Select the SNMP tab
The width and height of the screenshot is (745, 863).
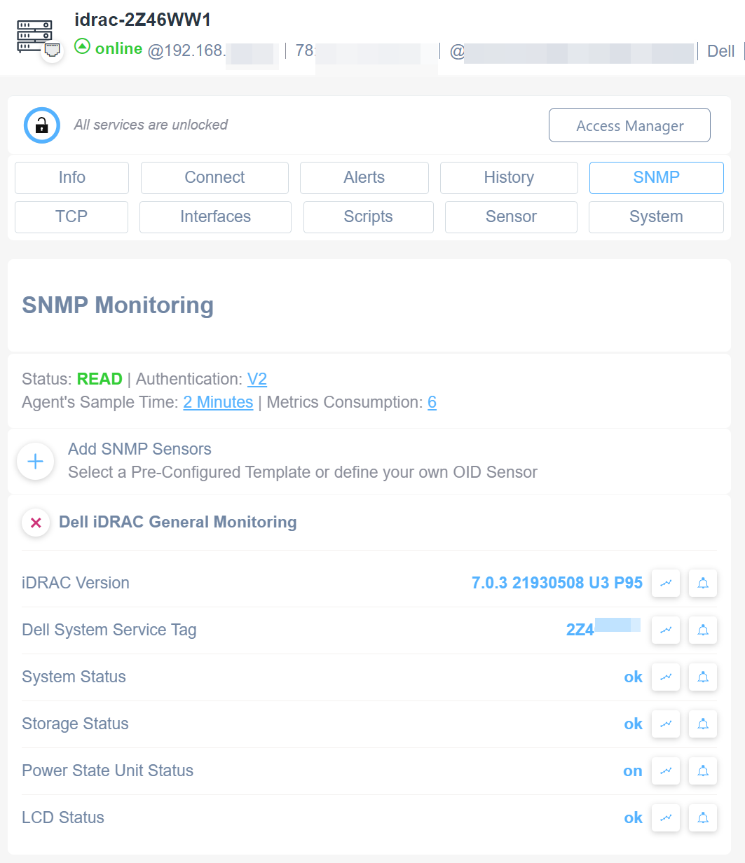[x=656, y=178]
